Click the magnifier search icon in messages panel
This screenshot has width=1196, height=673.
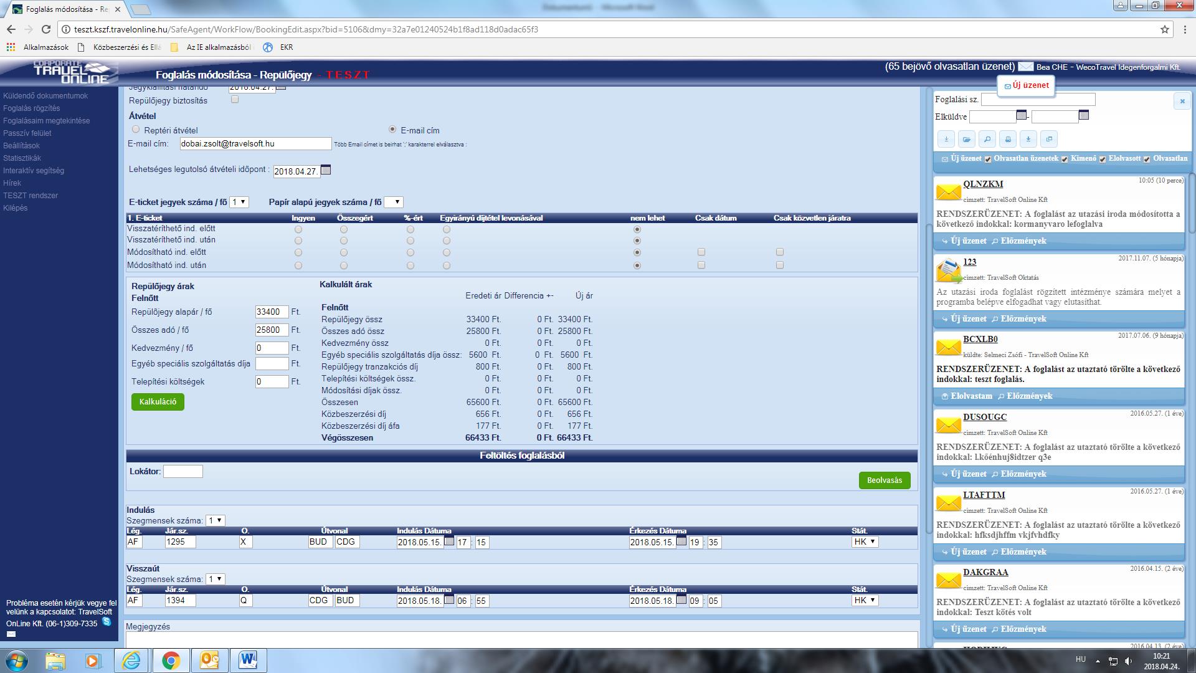click(x=987, y=139)
